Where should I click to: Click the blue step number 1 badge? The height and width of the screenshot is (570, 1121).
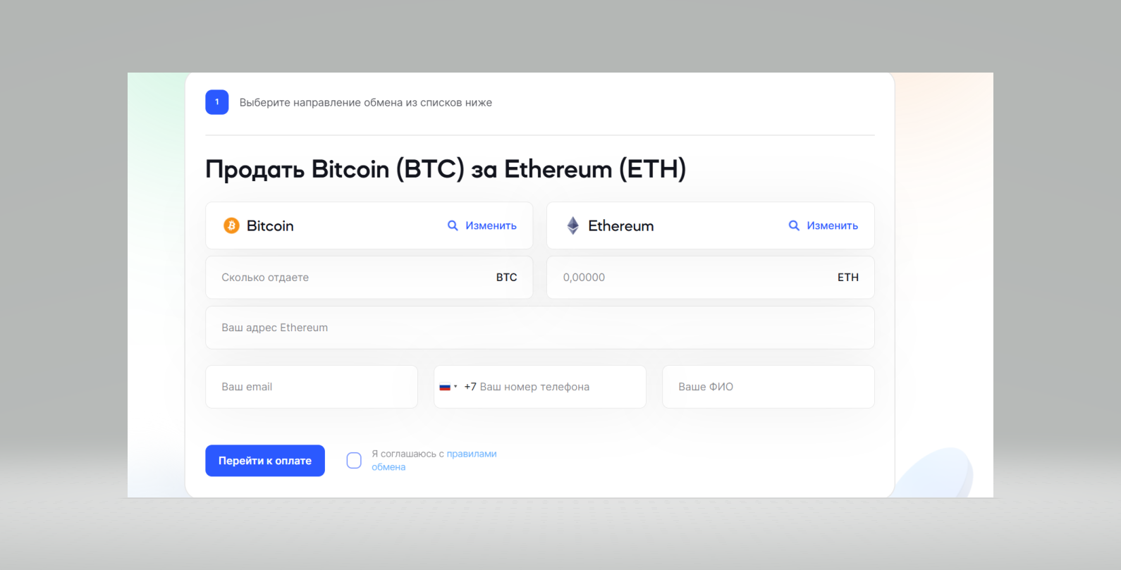(x=217, y=102)
